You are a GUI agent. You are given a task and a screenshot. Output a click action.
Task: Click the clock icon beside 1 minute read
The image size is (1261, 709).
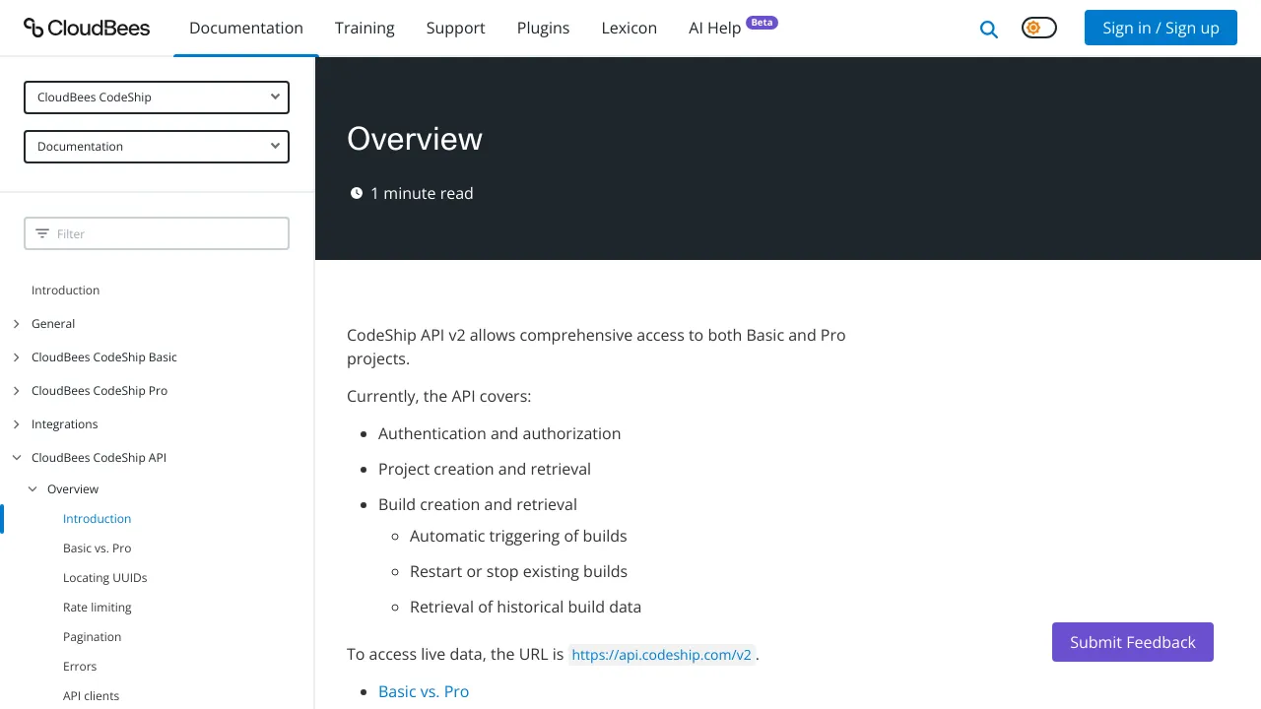coord(357,193)
